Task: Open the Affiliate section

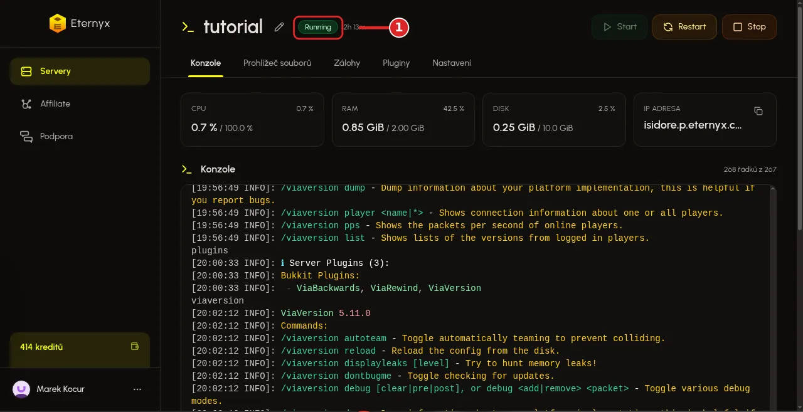Action: point(80,104)
